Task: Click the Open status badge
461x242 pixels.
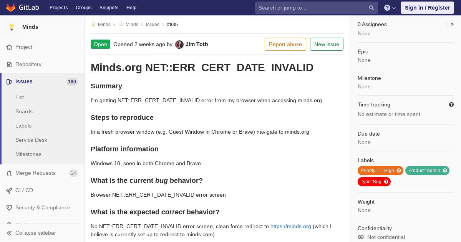Action: pos(100,44)
